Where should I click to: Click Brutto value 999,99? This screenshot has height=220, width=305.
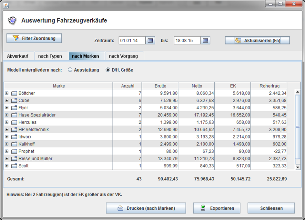pos(171,166)
